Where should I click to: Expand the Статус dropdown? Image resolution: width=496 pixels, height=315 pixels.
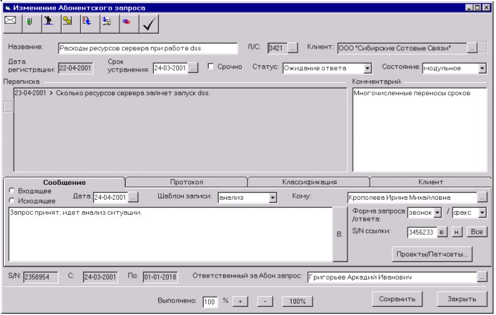pyautogui.click(x=367, y=68)
